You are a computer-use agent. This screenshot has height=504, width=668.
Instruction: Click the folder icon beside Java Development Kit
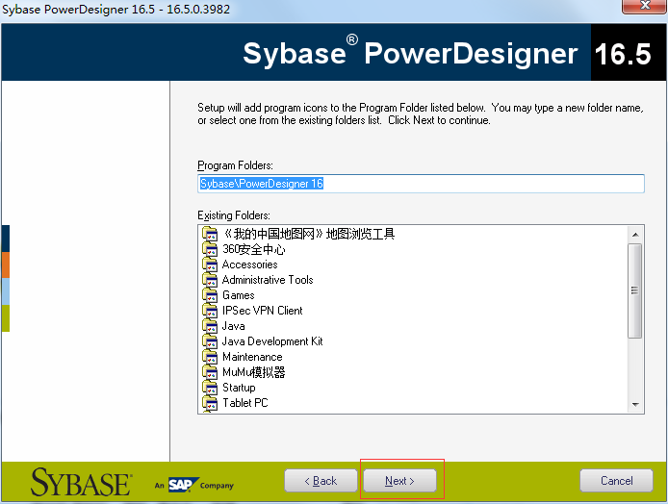[x=210, y=341]
